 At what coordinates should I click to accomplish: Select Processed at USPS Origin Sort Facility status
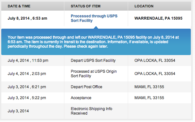pyautogui.click(x=94, y=74)
